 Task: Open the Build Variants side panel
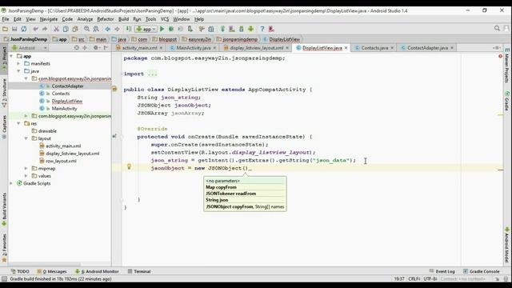click(x=4, y=209)
